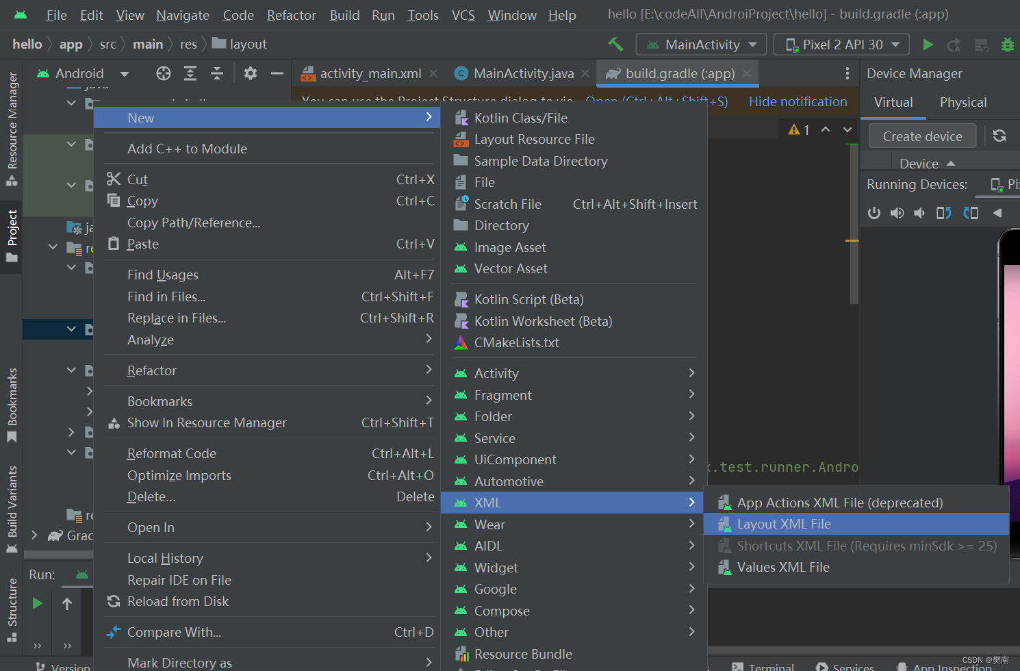Go to previous highlighted warning arrow
The image size is (1020, 671).
[826, 129]
